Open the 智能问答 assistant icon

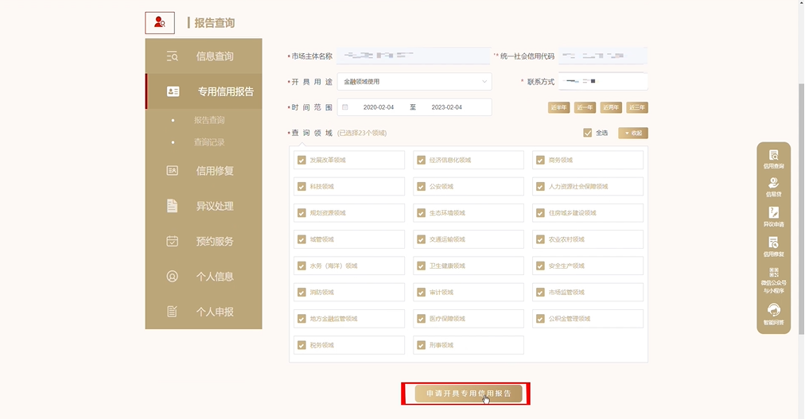773,313
